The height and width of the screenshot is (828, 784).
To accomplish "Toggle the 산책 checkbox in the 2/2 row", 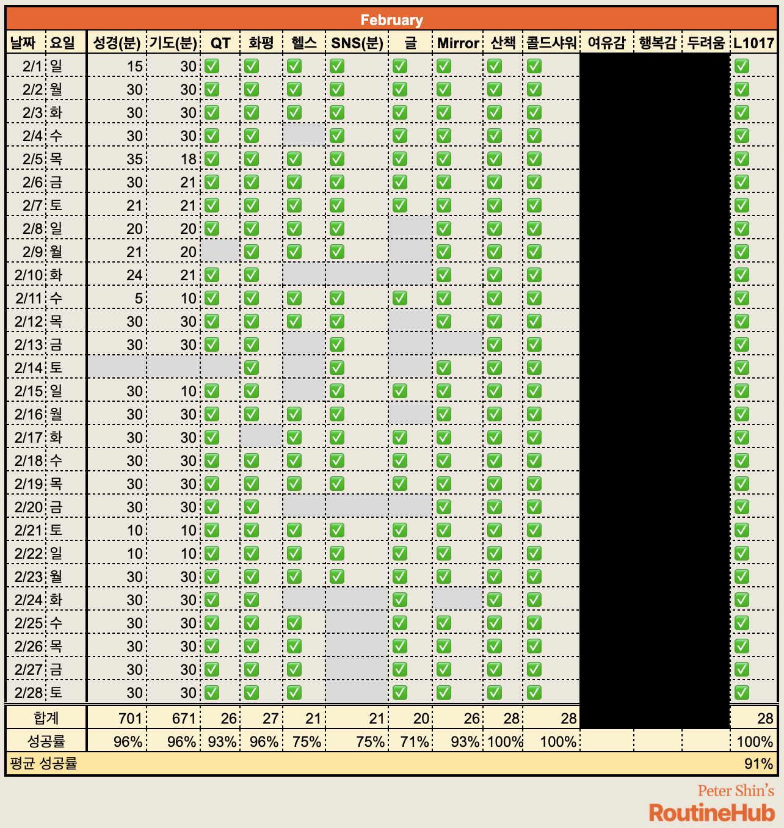I will (x=495, y=89).
